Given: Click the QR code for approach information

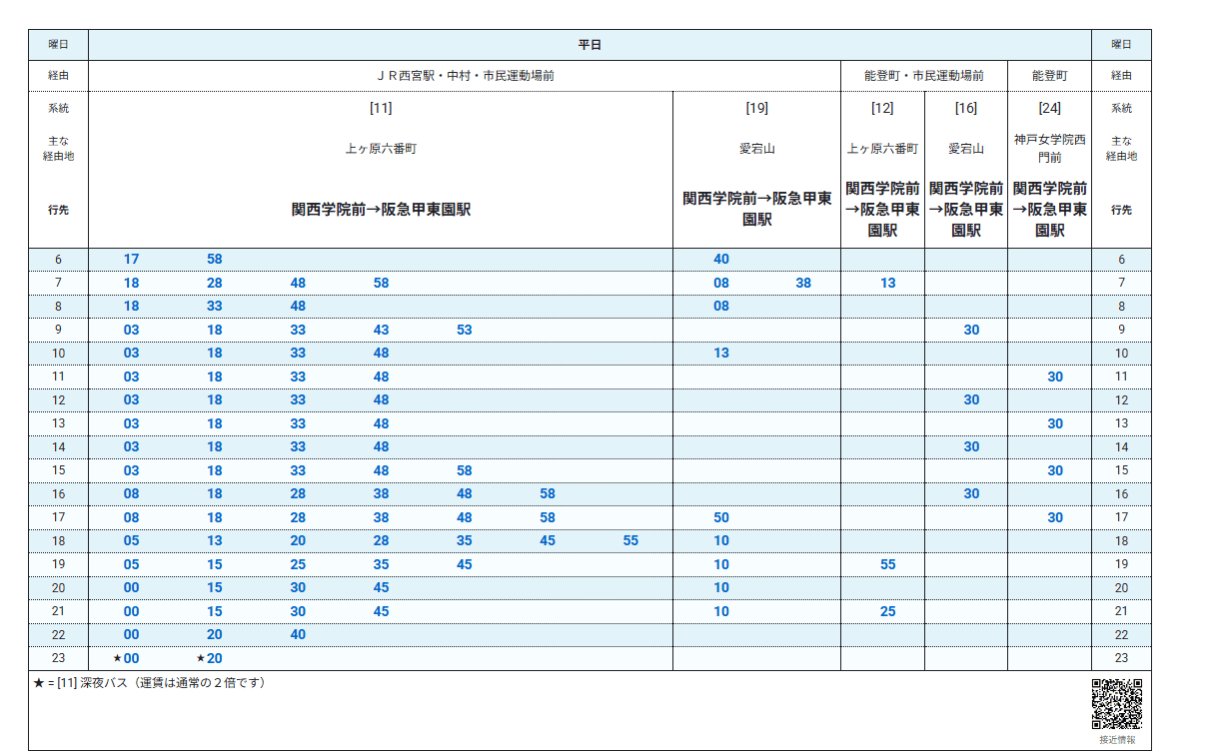Looking at the screenshot, I should click(x=1116, y=704).
